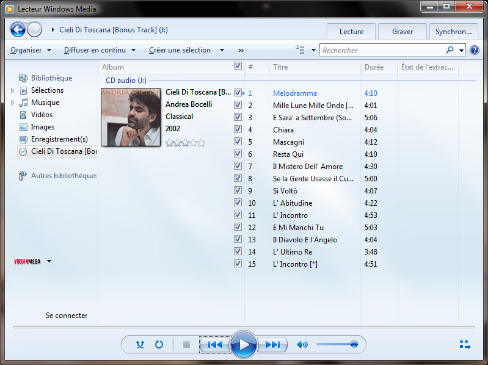Image resolution: width=488 pixels, height=365 pixels.
Task: Switch to Now Playing mode
Action: point(465,344)
